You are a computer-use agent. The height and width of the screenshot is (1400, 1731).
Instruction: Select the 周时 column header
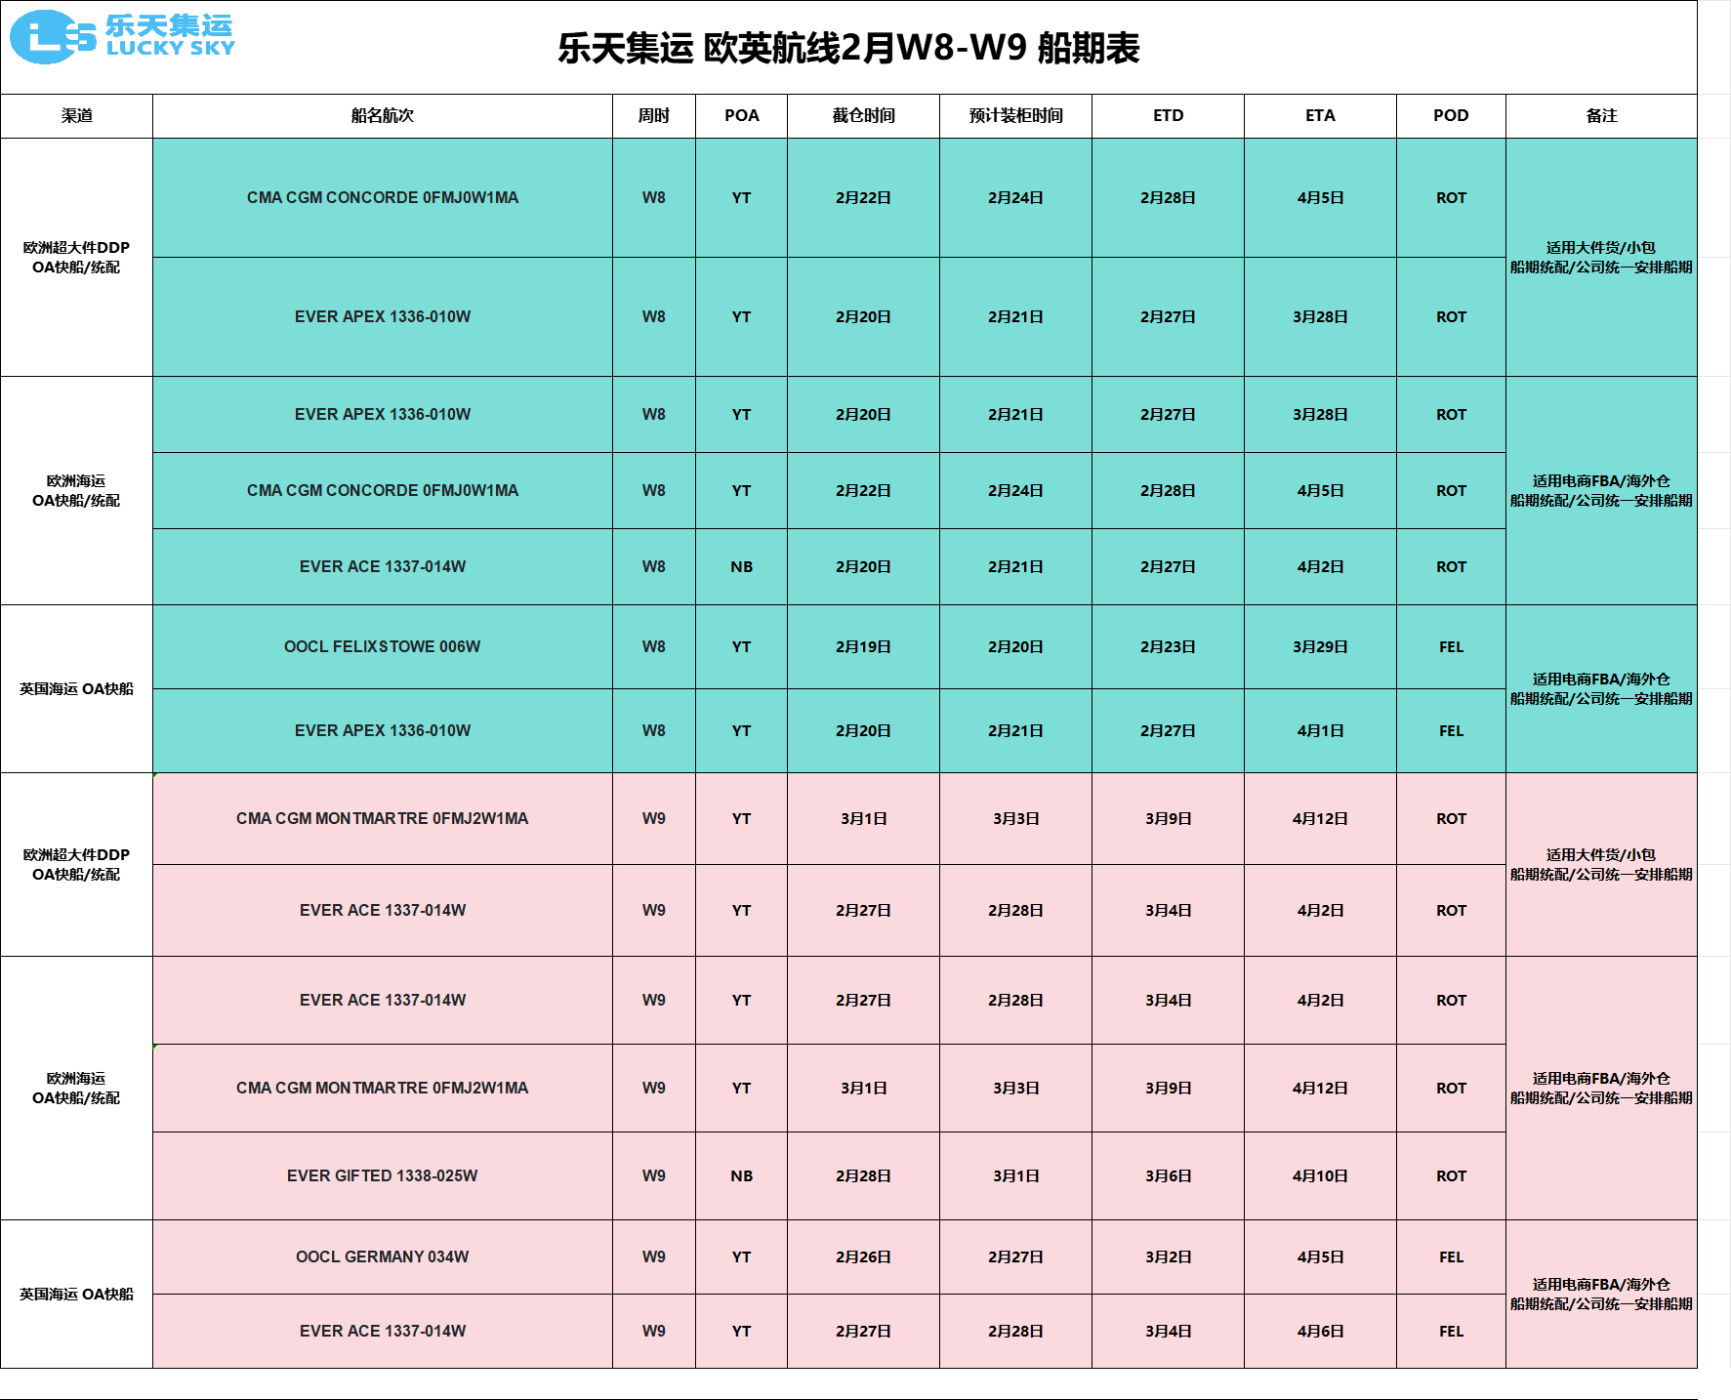click(x=654, y=116)
